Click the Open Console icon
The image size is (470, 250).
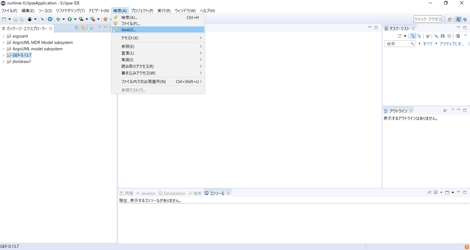point(447,193)
